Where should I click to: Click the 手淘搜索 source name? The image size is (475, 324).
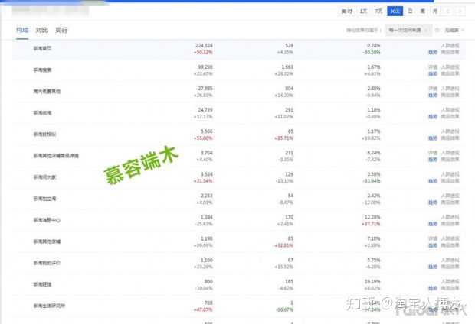coord(42,70)
